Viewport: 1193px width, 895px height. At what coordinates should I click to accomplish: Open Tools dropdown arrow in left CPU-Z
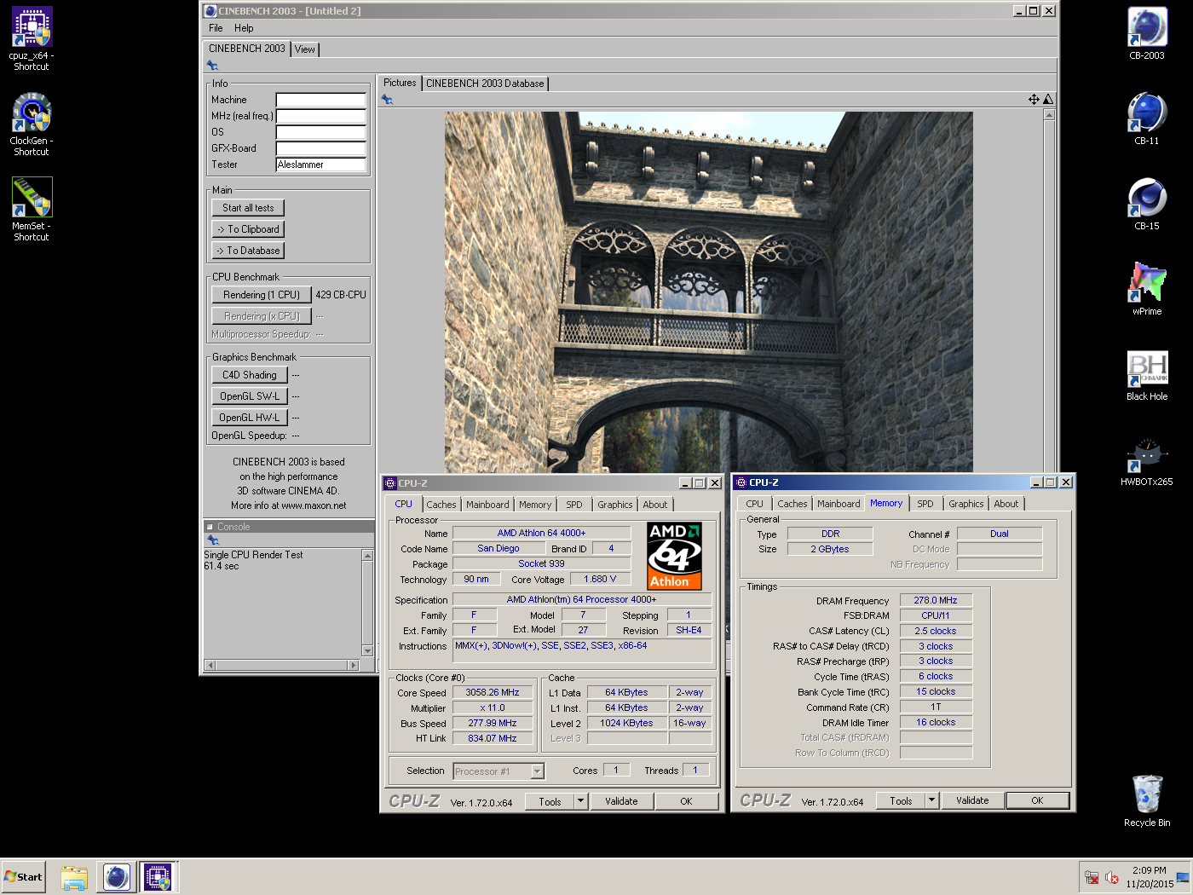[581, 801]
